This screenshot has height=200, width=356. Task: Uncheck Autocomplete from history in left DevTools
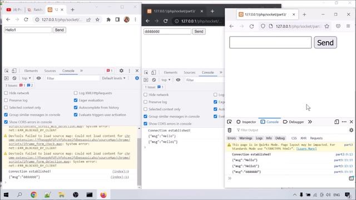click(x=76, y=108)
